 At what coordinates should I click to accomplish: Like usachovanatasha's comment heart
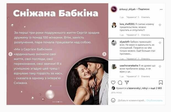pyautogui.click(x=160, y=66)
